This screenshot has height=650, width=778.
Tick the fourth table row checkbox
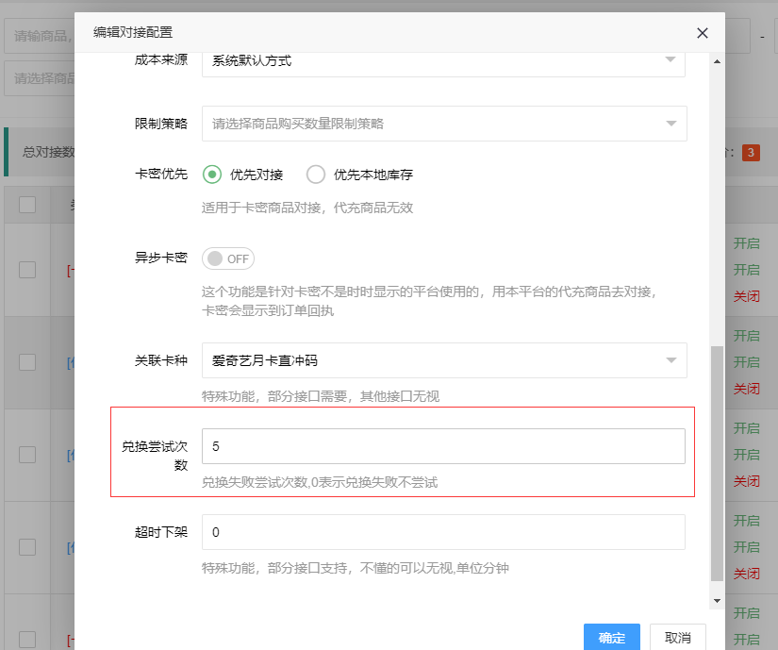pyautogui.click(x=27, y=547)
